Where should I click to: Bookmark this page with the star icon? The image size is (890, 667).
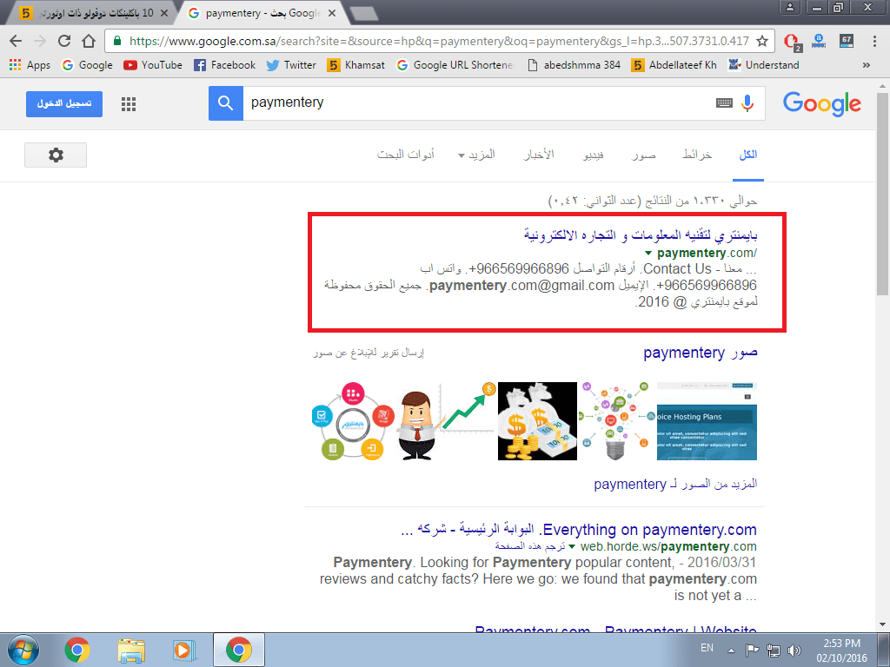tap(762, 41)
